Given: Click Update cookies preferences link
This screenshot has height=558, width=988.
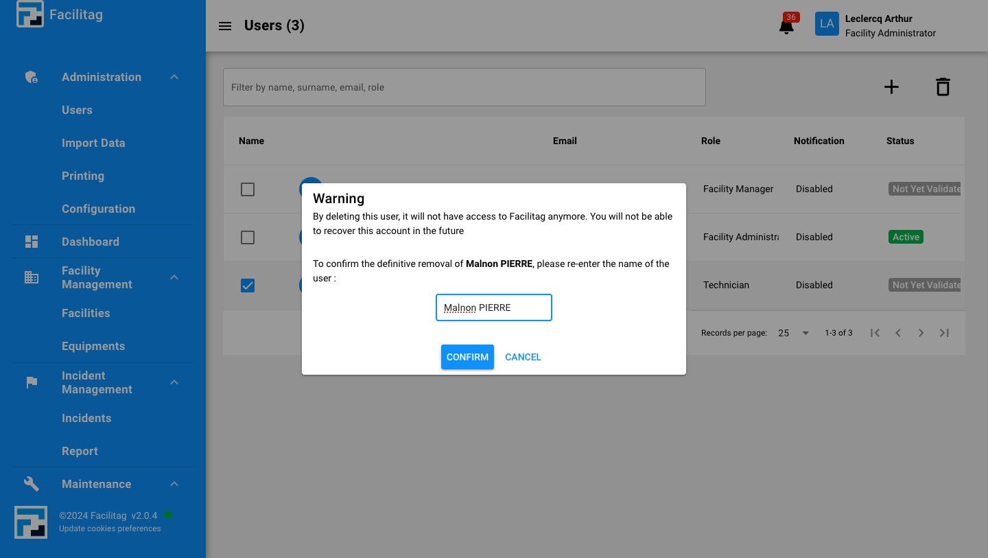Looking at the screenshot, I should [x=110, y=528].
